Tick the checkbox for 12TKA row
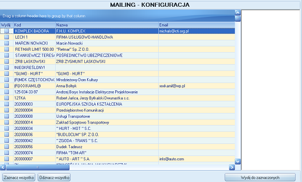 click(7, 98)
